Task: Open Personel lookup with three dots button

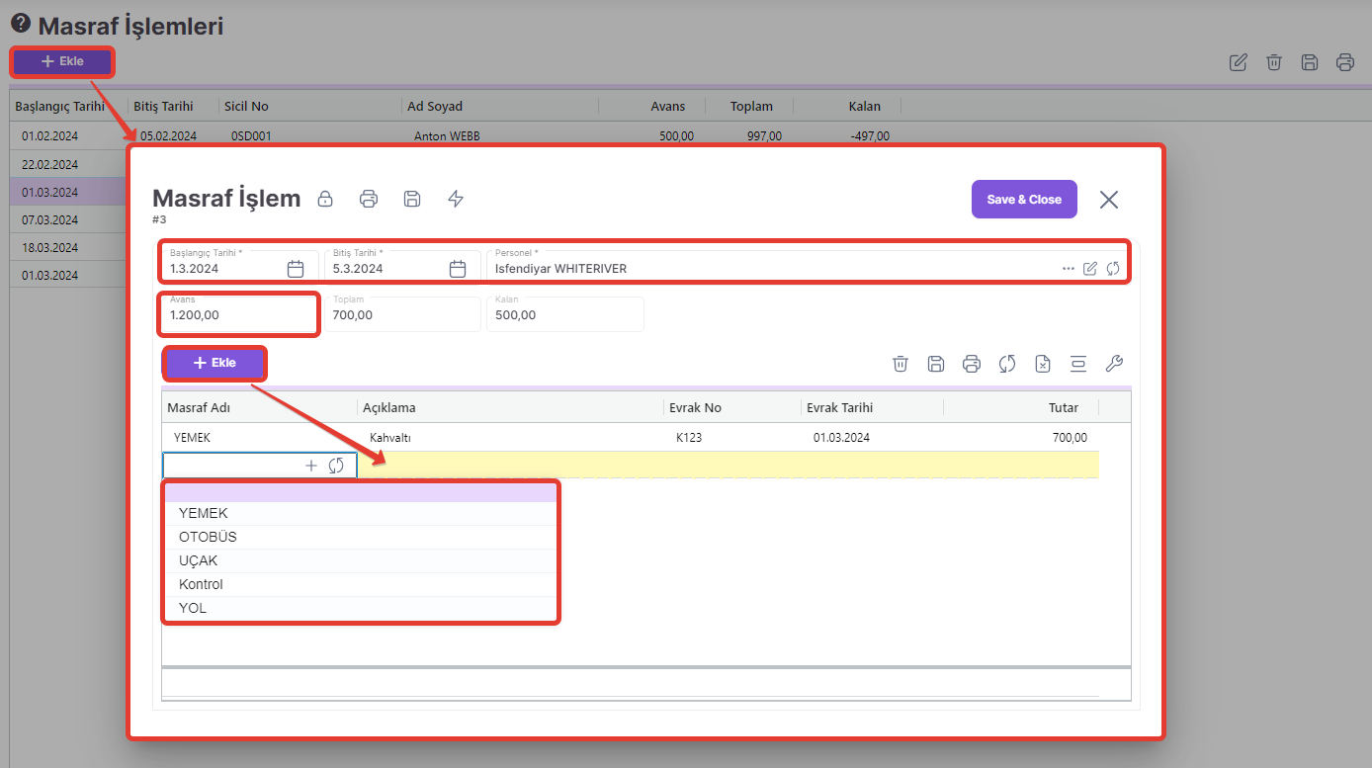Action: (1069, 268)
